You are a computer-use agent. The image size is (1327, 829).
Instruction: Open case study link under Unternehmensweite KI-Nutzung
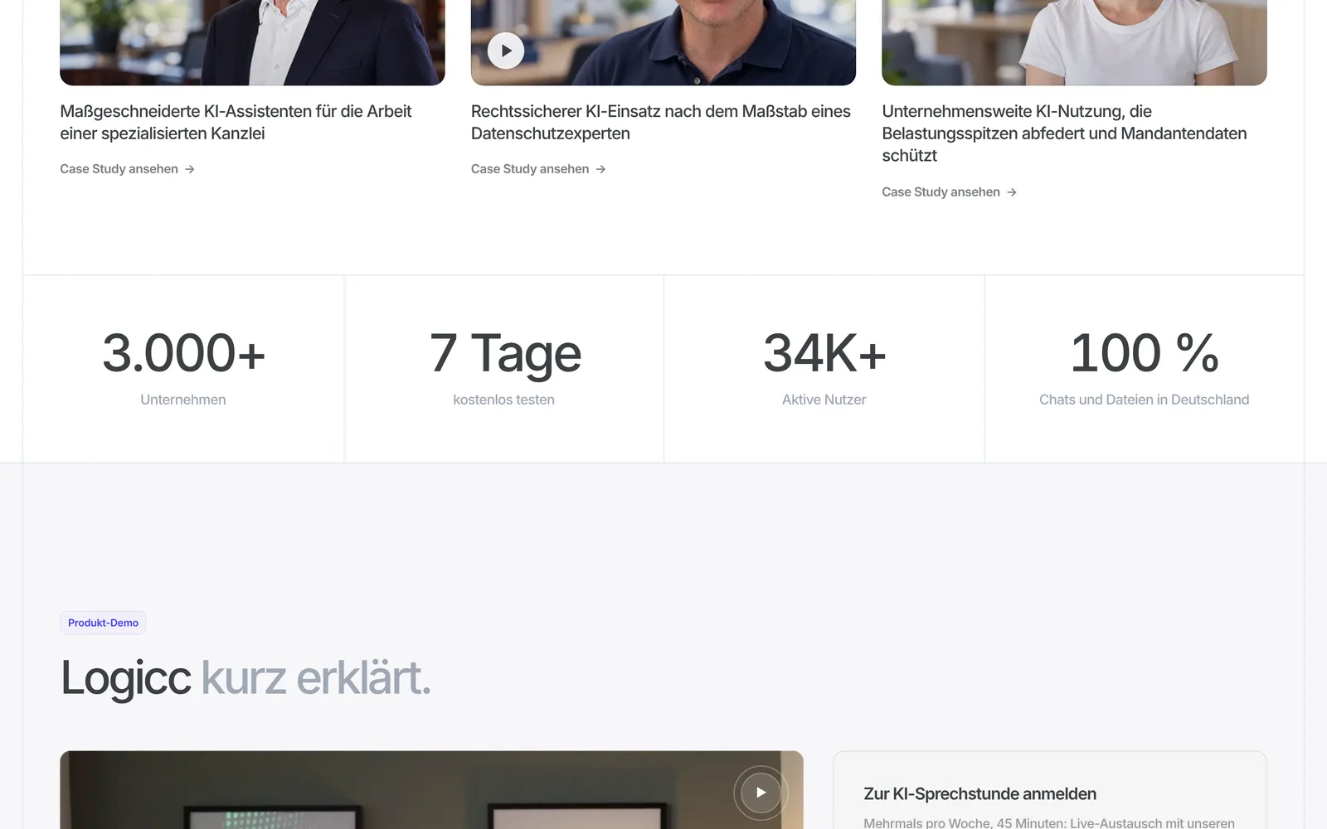pyautogui.click(x=949, y=191)
